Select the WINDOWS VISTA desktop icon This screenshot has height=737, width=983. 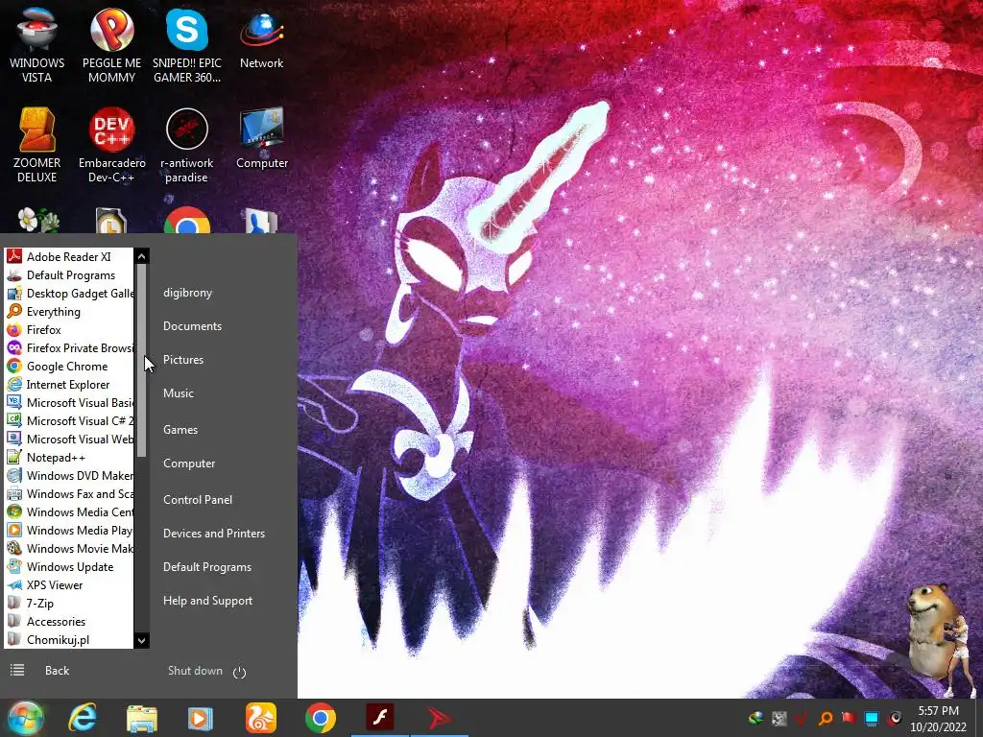37,45
